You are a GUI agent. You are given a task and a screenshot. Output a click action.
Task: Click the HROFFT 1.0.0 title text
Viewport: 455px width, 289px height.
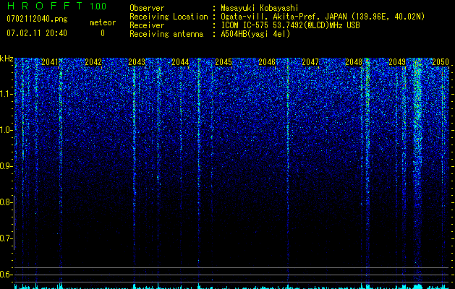[x=56, y=6]
